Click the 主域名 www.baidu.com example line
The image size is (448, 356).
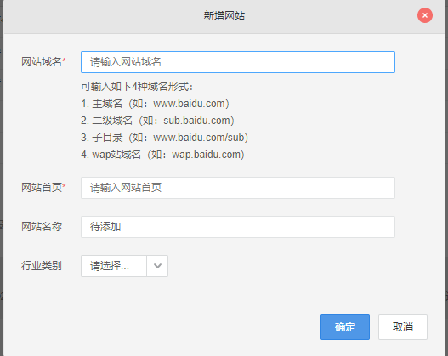pos(155,104)
